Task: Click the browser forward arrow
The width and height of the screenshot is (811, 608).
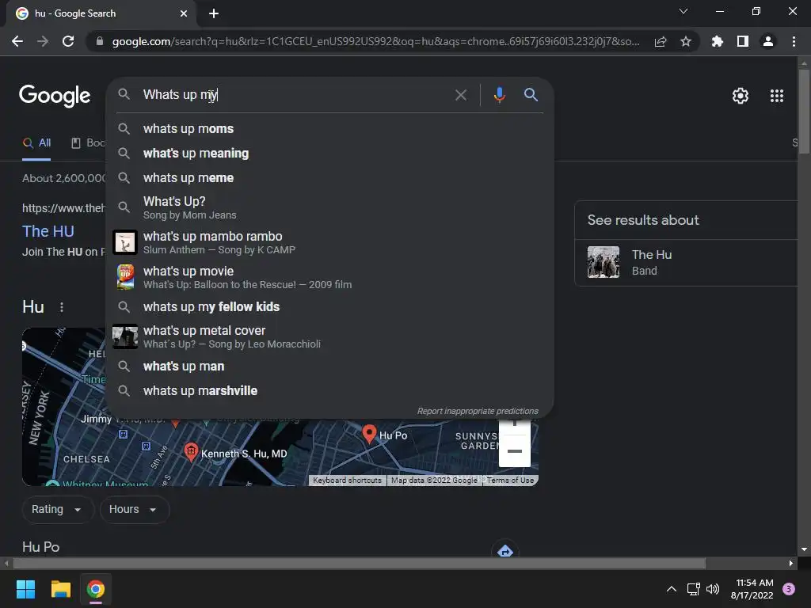Action: point(43,41)
